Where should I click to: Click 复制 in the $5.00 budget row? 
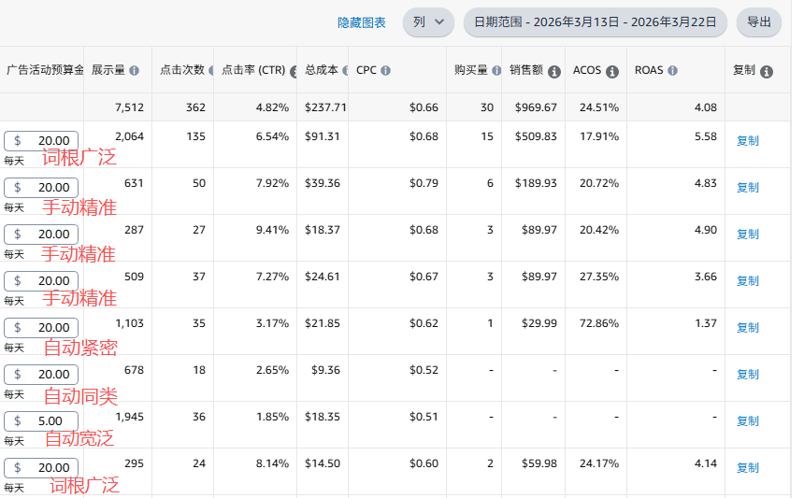747,421
